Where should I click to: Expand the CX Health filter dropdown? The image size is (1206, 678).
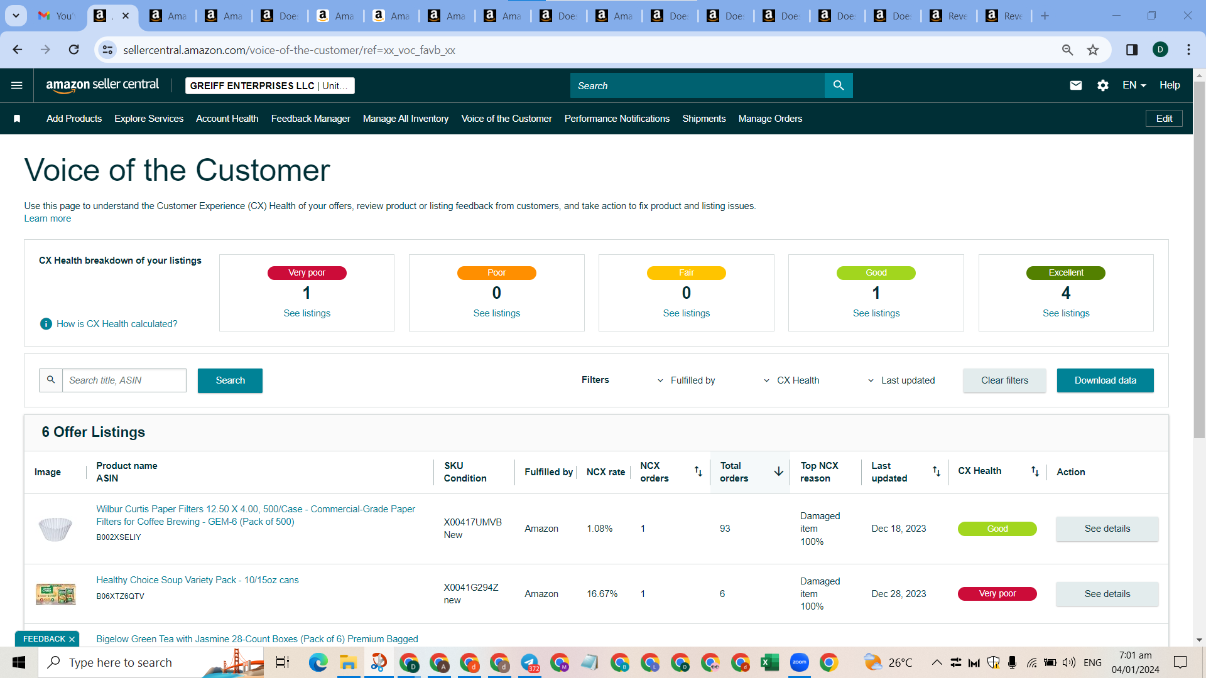click(791, 380)
